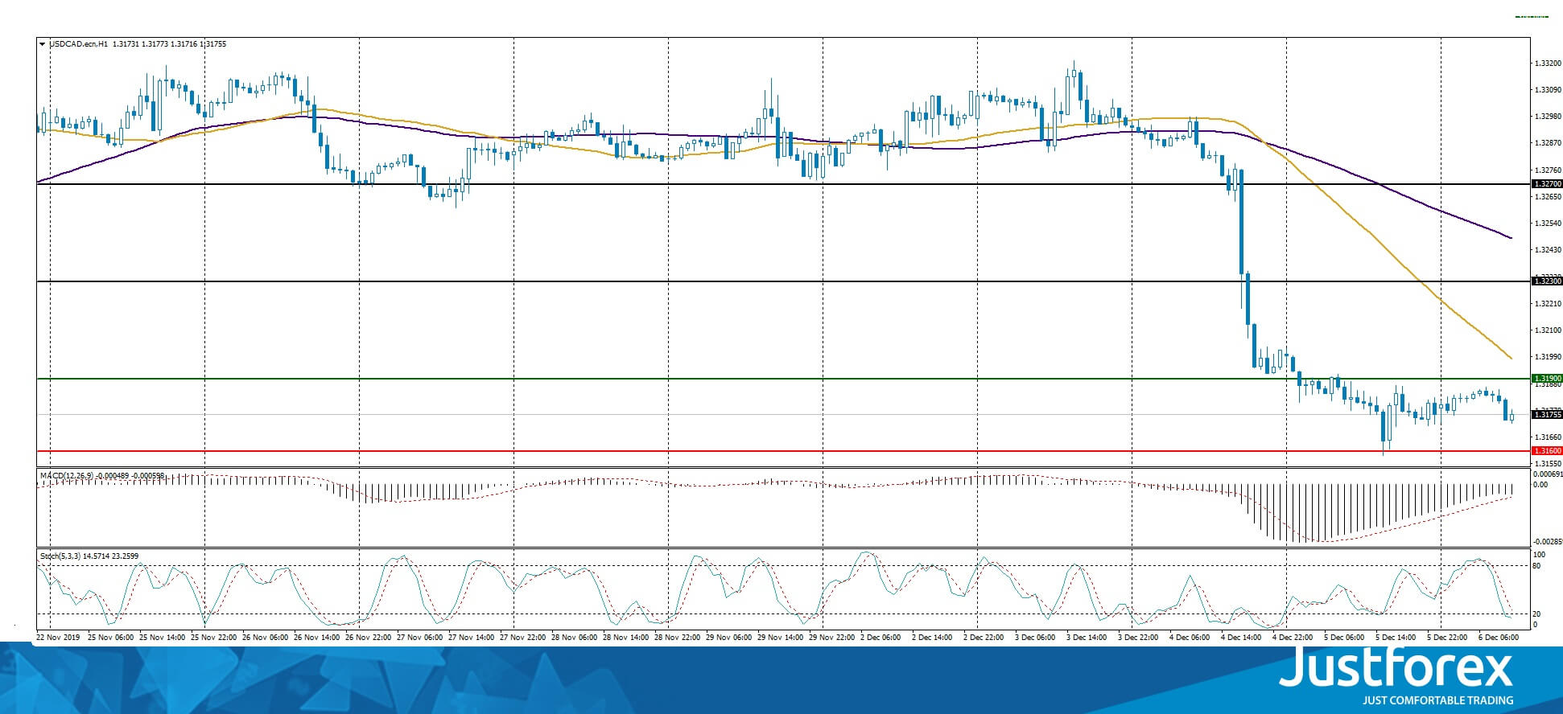Click the 27 Nov 06:00 time label
Viewport: 1563px width, 714px height.
[419, 637]
